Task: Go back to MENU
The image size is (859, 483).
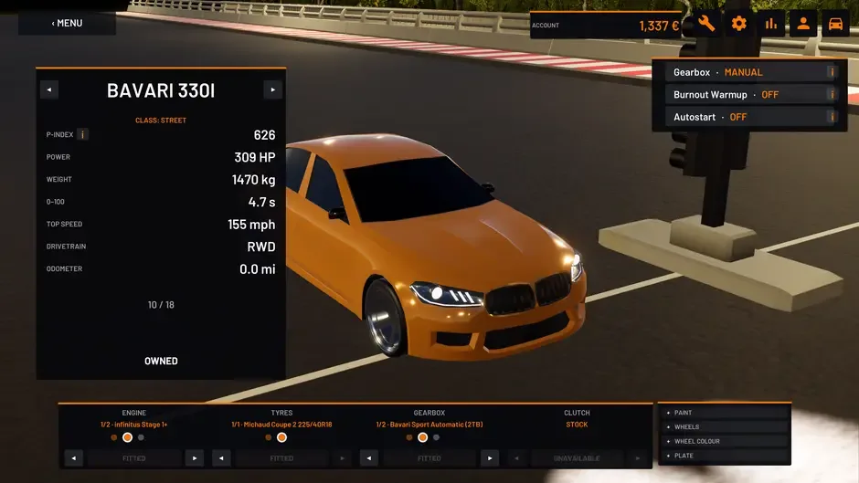Action: [x=67, y=23]
